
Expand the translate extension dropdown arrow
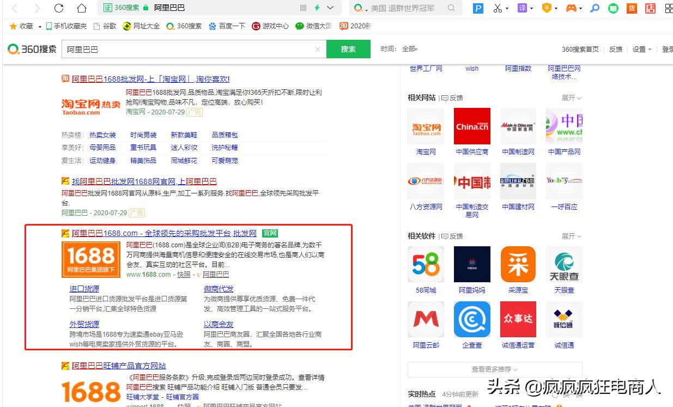[531, 8]
